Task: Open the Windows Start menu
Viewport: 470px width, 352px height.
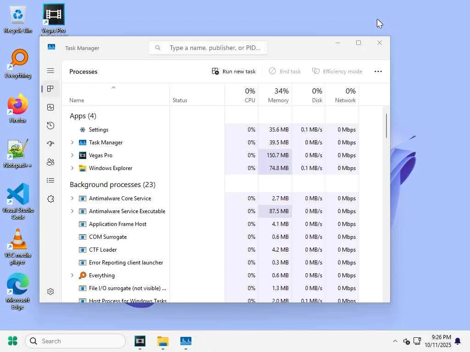Action: coord(12,341)
